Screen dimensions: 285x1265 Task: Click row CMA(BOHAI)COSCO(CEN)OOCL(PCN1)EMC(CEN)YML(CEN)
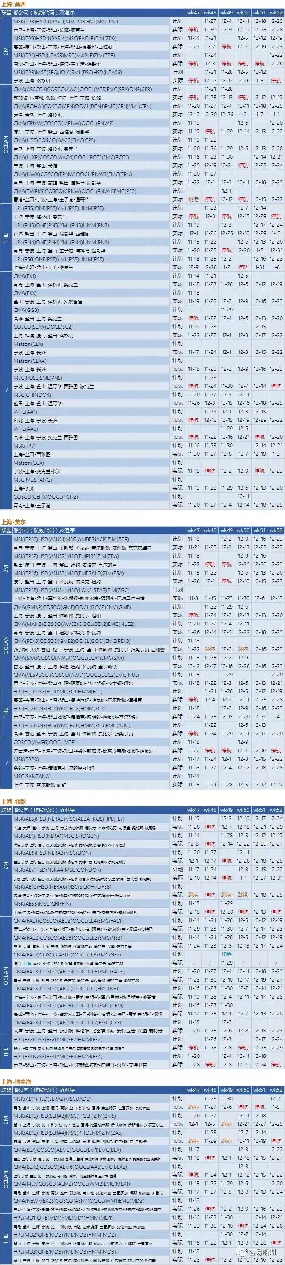click(91, 106)
